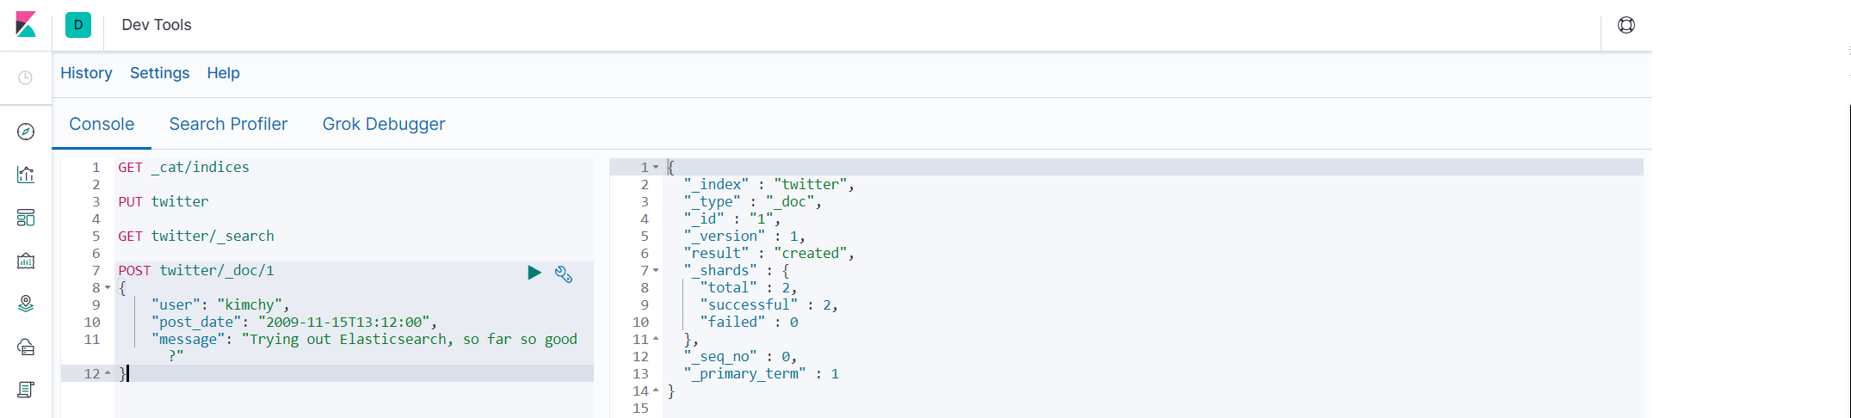
Task: Click the "_version" : 1 response line
Action: tap(745, 236)
